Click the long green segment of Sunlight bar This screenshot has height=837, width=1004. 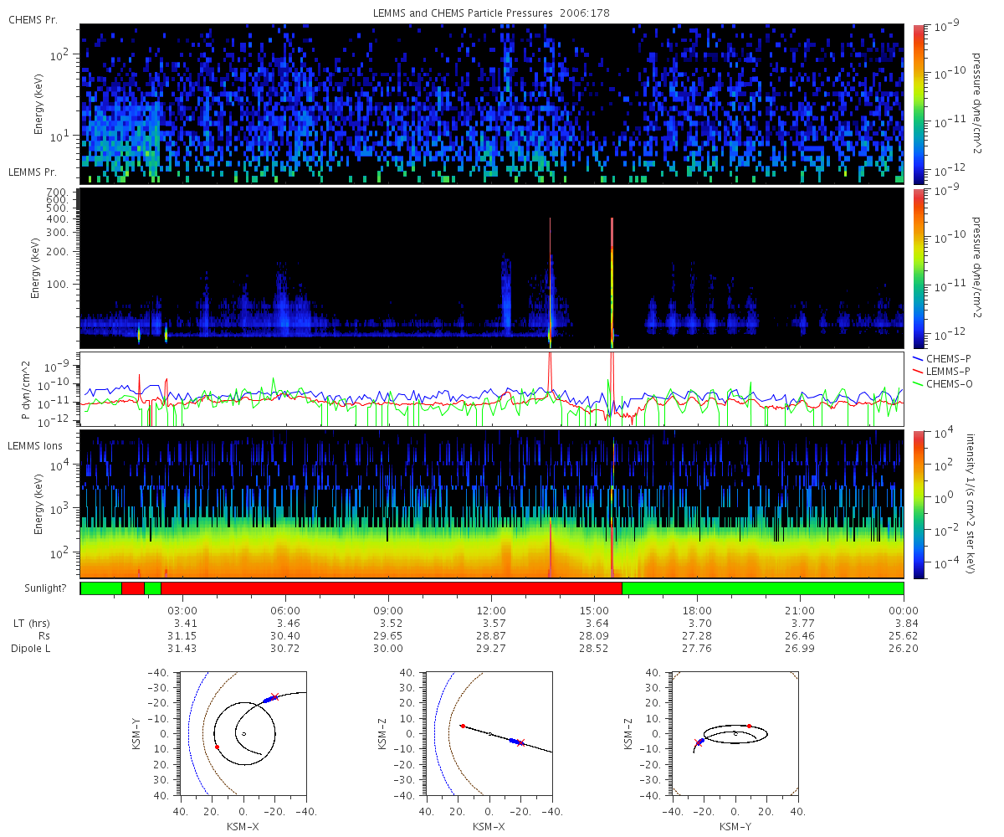763,588
